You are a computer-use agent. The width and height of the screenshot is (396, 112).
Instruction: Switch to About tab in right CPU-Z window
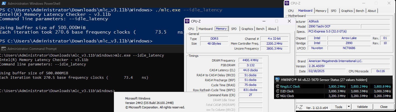tap(372, 11)
